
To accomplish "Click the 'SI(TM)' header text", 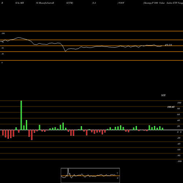I will click(70, 3).
